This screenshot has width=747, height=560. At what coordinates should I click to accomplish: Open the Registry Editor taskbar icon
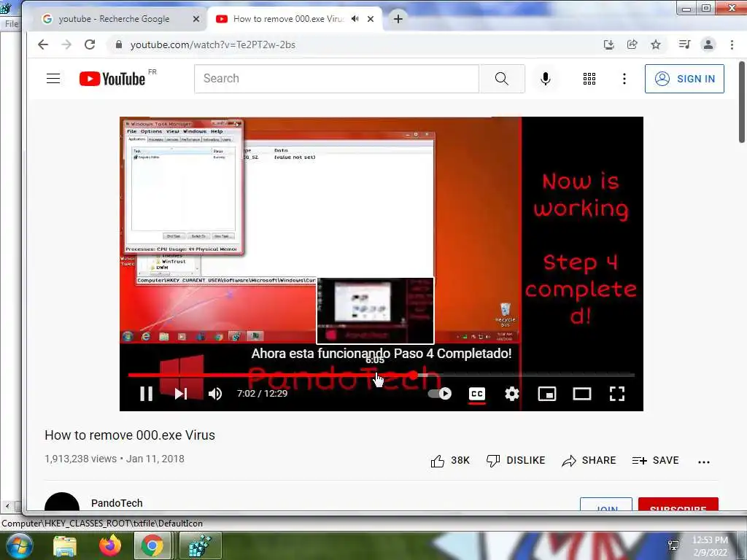(x=200, y=546)
